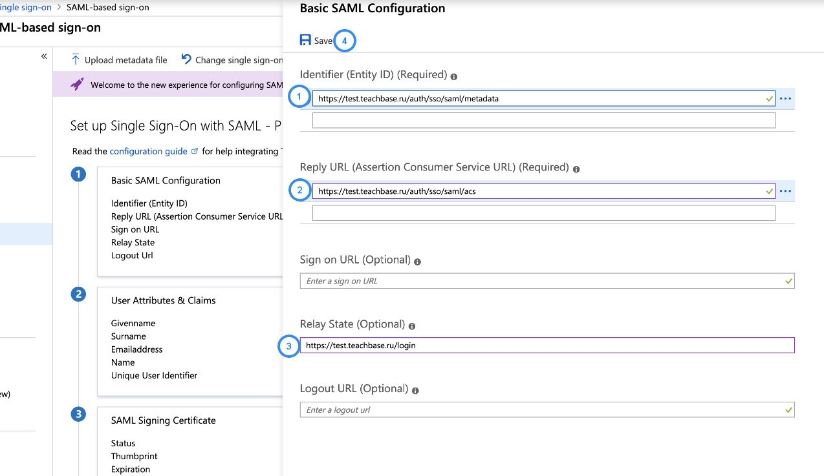
Task: Click the Expiration row in certificate card
Action: (131, 469)
